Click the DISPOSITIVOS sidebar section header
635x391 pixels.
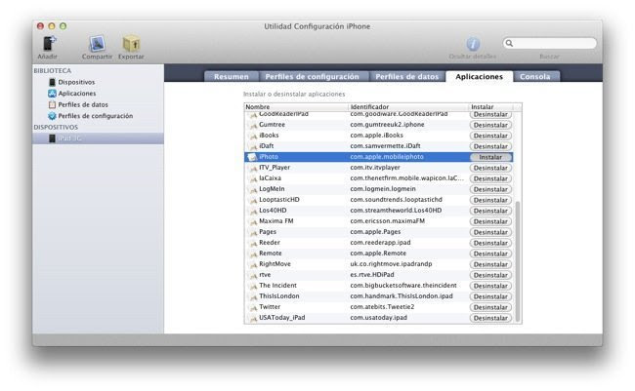(56, 127)
